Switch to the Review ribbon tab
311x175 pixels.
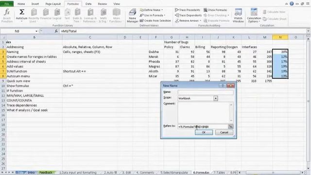click(103, 4)
